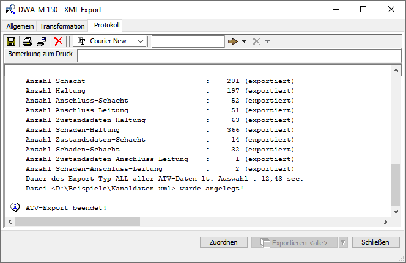Click the gray X icon in toolbar

(257, 41)
